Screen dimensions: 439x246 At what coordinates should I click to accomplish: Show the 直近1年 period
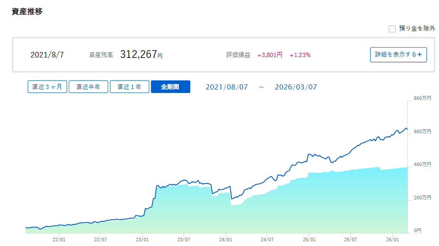[x=129, y=86]
